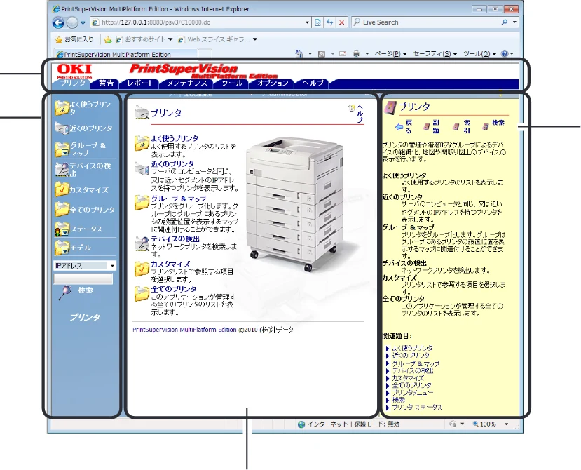Open the address bar history dropdown arrow
Viewport: 581px width, 470px height.
pos(307,22)
